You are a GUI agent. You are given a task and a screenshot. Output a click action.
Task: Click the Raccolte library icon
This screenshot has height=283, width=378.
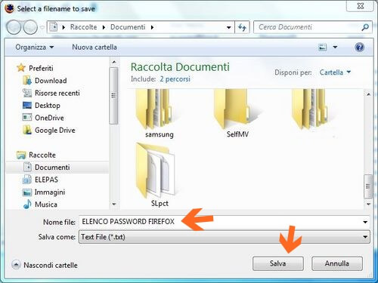point(21,155)
